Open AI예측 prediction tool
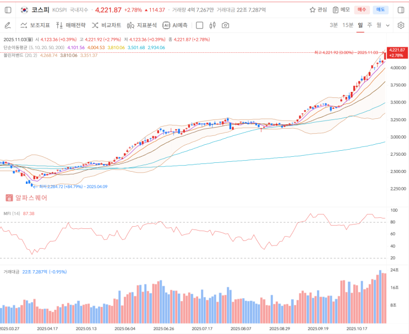 click(175, 25)
